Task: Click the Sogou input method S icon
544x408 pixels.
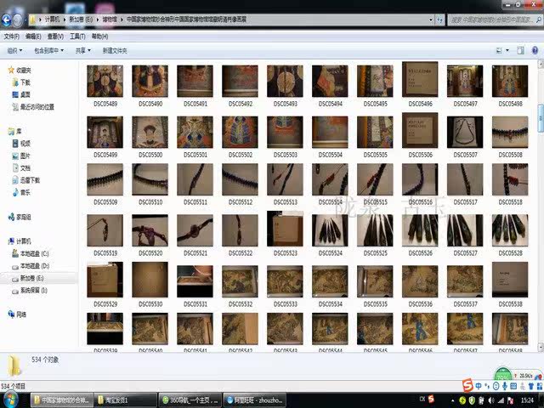Action: click(x=467, y=385)
